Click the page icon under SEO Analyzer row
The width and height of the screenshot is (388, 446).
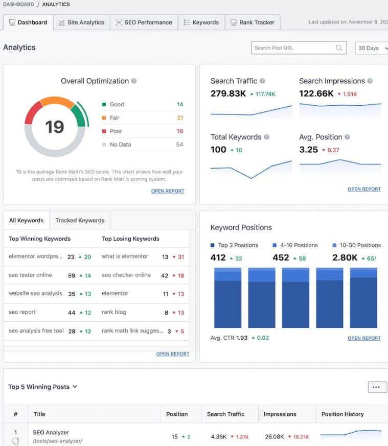[x=15, y=441]
